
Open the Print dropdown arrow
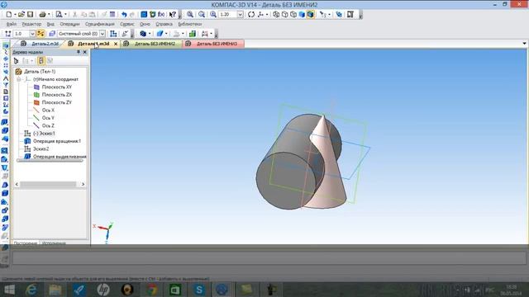[49, 15]
